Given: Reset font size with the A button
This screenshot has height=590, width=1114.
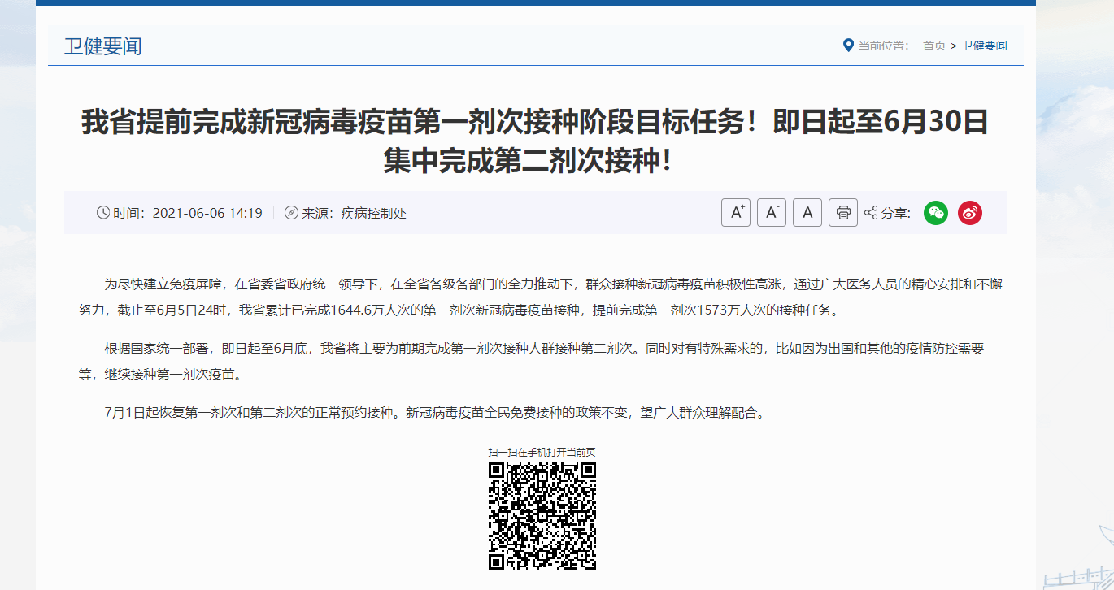Looking at the screenshot, I should pyautogui.click(x=807, y=212).
